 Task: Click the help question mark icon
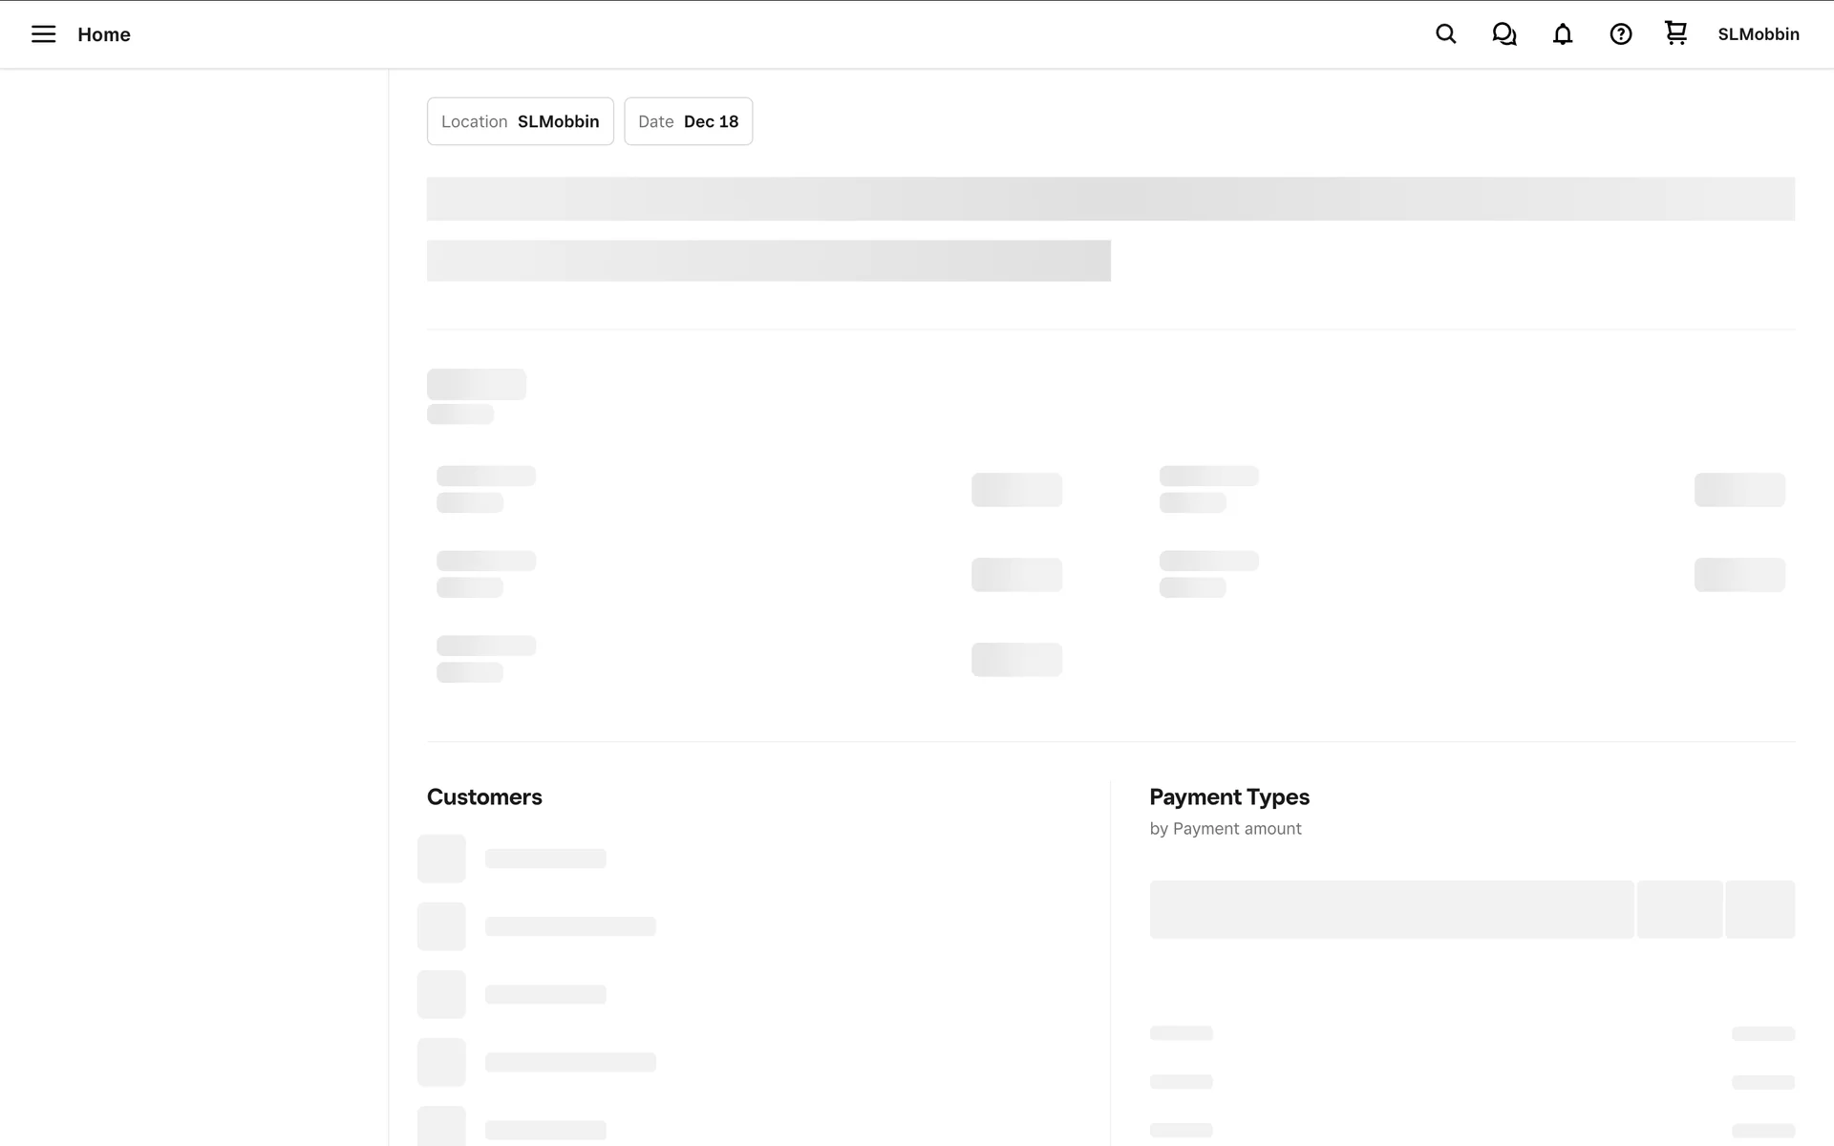(x=1620, y=34)
